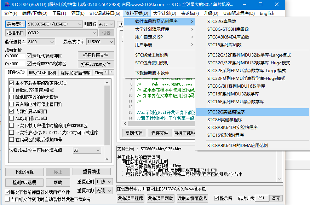The image size is (310, 205).
Task: Expand 大学计划演示程序 submenu
Action: tap(159, 29)
